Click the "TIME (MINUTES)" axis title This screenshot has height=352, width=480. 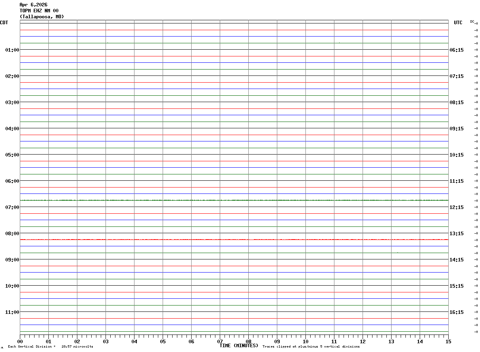click(239, 346)
